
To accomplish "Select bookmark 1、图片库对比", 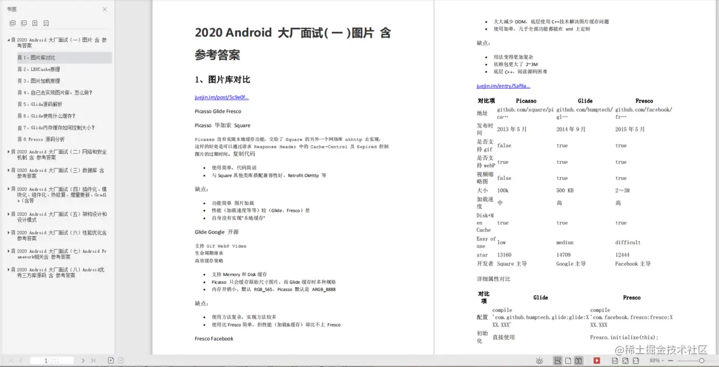I will [64, 57].
